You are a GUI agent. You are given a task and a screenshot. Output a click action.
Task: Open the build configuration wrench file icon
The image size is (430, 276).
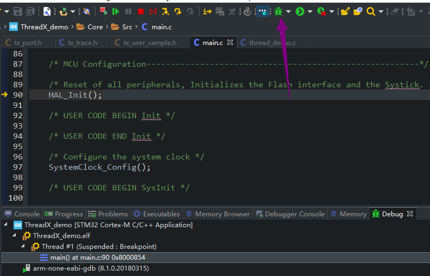(x=47, y=11)
